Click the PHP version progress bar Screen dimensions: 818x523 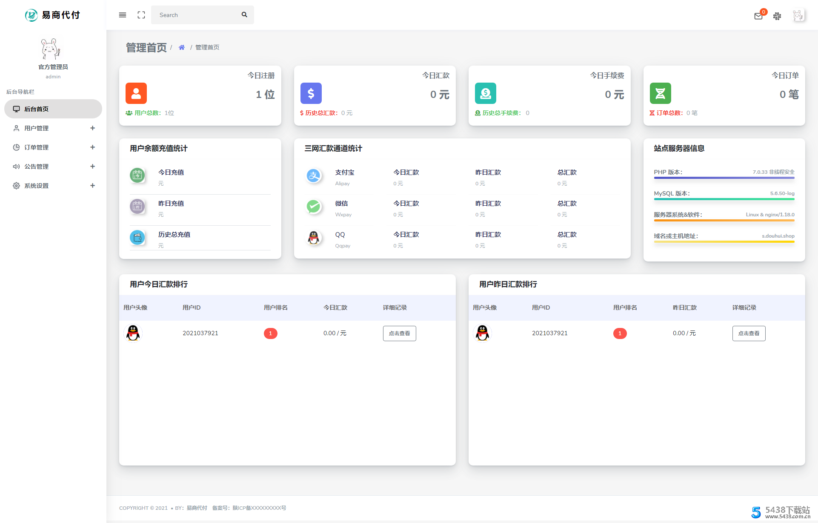[724, 178]
